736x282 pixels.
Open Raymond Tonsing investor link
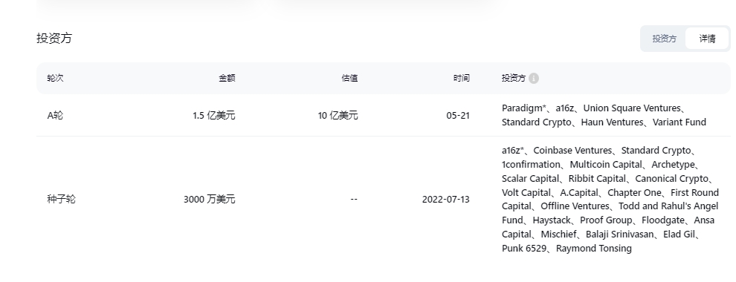[x=594, y=249]
